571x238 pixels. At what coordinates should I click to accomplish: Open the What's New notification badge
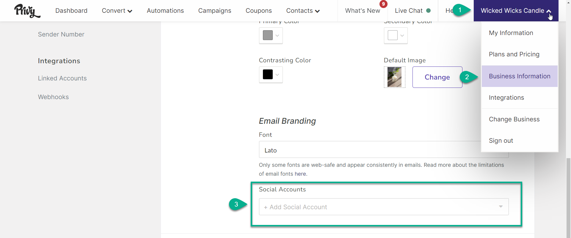[x=383, y=4]
